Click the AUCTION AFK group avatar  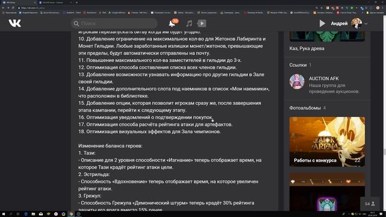coord(297,82)
